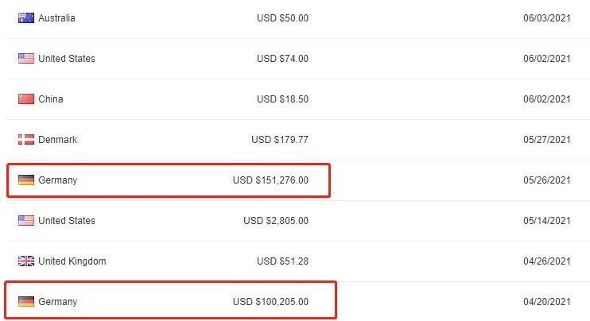Click the United Kingdom flag icon
The image size is (590, 321).
click(x=26, y=261)
